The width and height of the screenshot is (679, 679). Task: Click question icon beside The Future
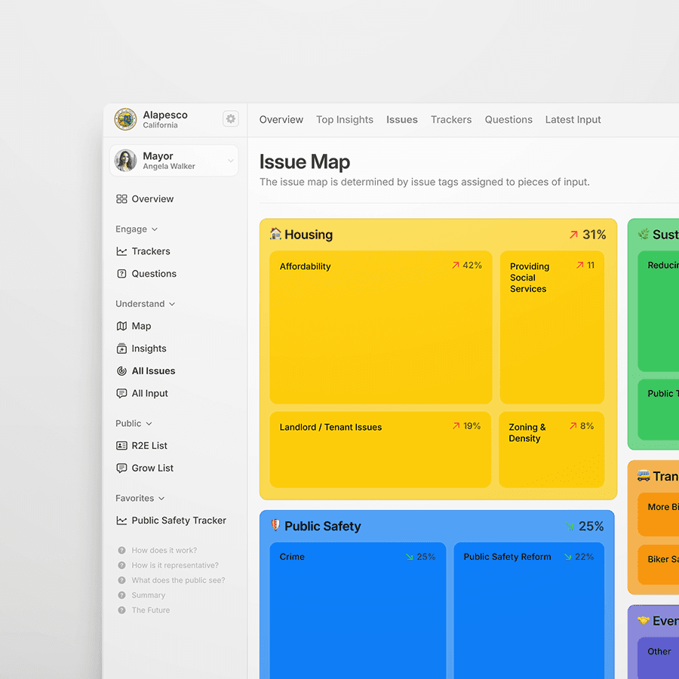pyautogui.click(x=121, y=610)
